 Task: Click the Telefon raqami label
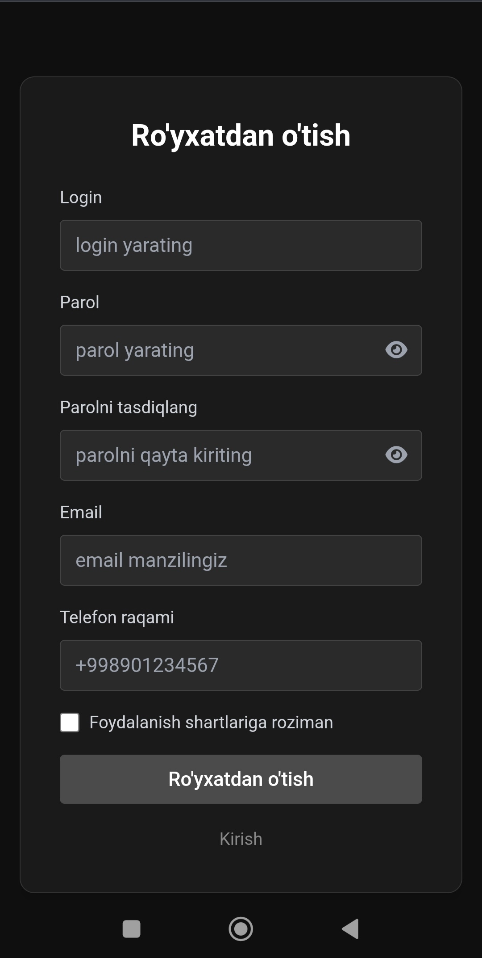coord(117,618)
